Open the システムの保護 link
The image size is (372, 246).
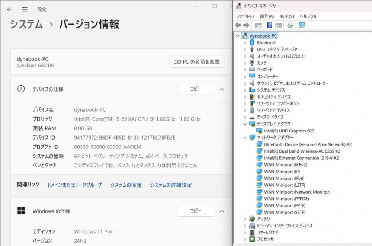coord(126,185)
